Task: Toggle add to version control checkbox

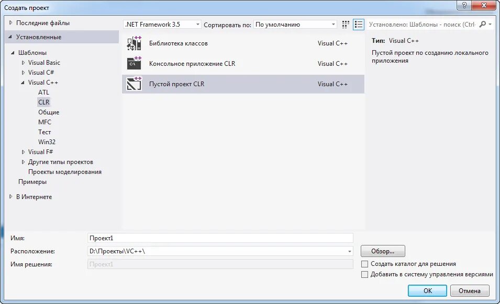Action: [364, 274]
